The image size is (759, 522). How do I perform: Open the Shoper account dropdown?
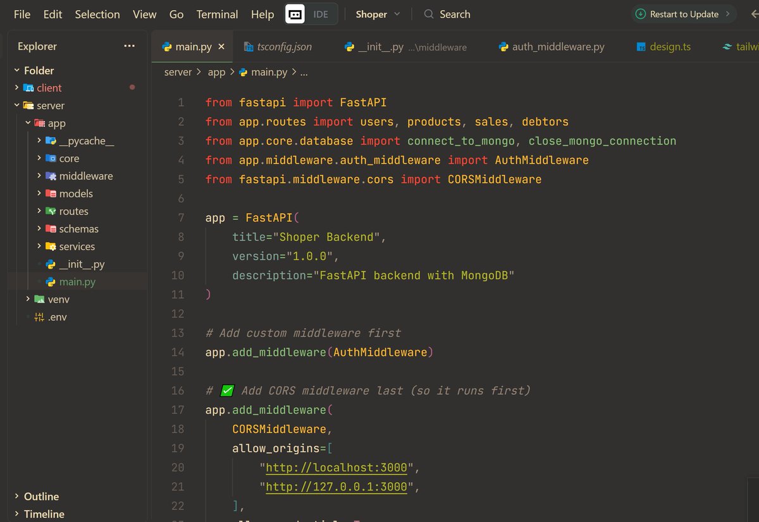point(377,14)
